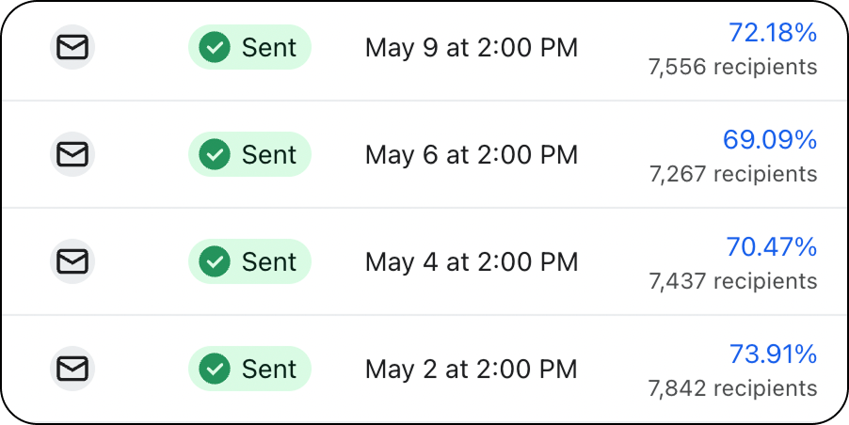Select the May 4 at 2:00 PM timestamp
The width and height of the screenshot is (849, 425).
point(472,262)
